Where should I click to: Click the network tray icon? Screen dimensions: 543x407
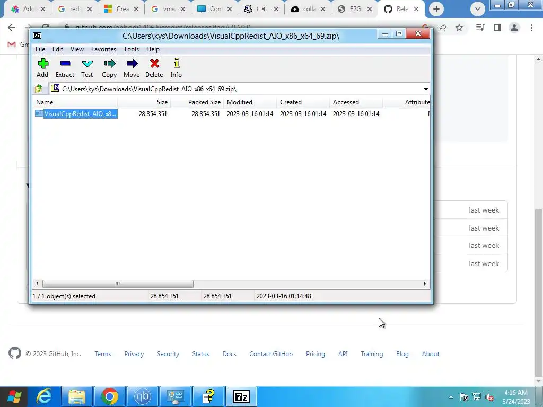point(477,397)
